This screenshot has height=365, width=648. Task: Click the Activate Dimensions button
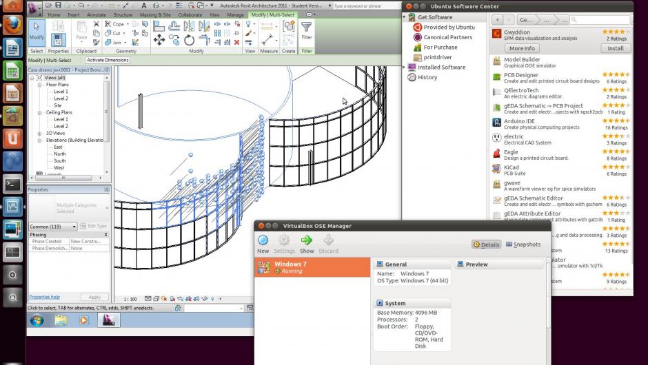pyautogui.click(x=108, y=60)
